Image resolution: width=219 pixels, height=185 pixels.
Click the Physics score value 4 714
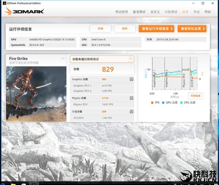click(105, 98)
